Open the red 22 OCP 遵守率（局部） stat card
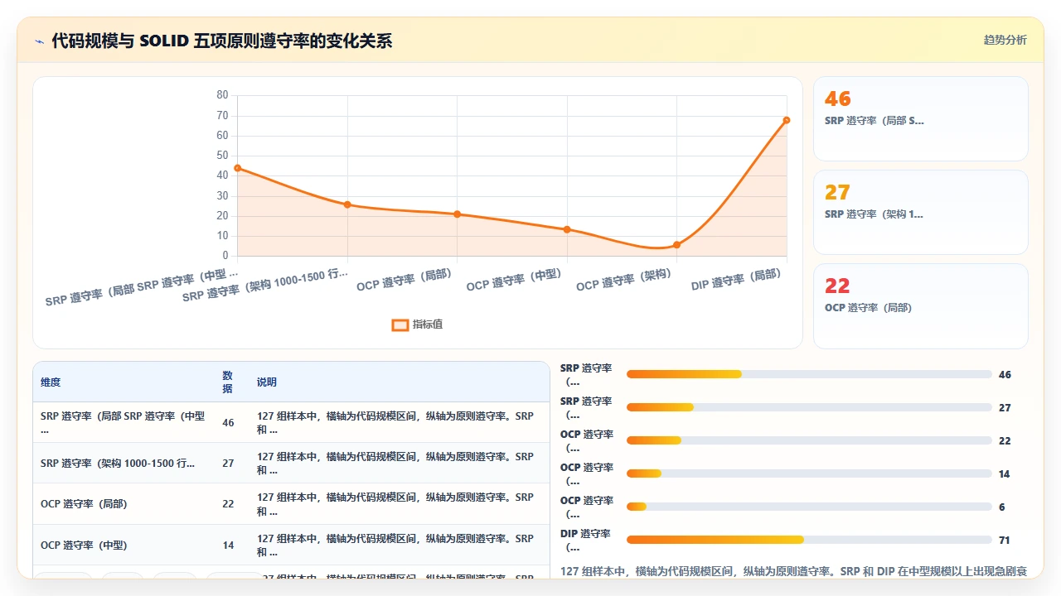 point(921,305)
